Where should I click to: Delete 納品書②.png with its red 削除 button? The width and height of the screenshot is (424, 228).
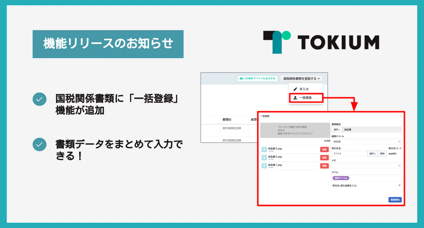tap(324, 158)
